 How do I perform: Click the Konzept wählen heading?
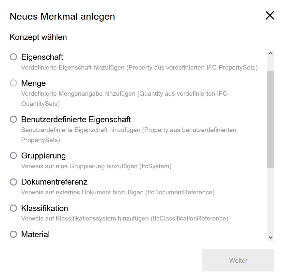[x=38, y=37]
